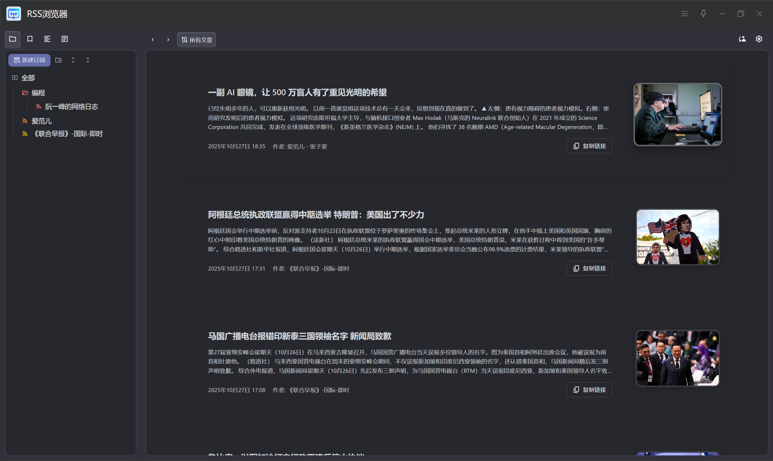The height and width of the screenshot is (461, 773).
Task: Open the settings gear
Action: (759, 39)
